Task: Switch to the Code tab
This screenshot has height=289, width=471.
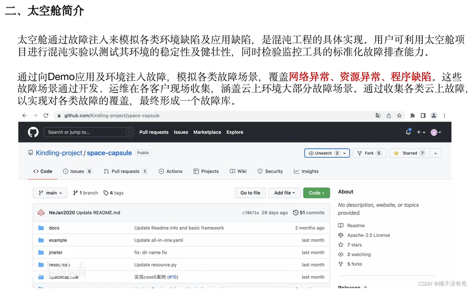Action: point(43,171)
